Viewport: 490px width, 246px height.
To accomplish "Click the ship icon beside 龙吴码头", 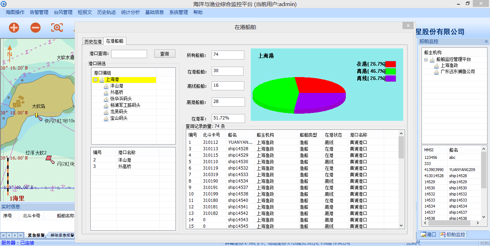I will click(106, 112).
